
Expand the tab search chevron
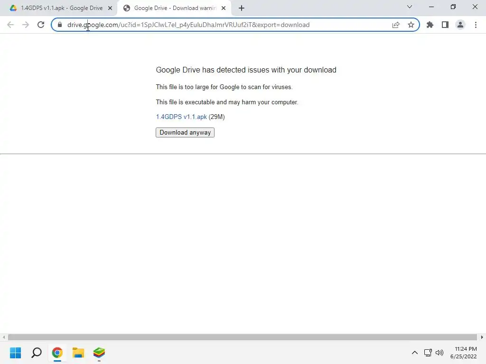(x=410, y=7)
